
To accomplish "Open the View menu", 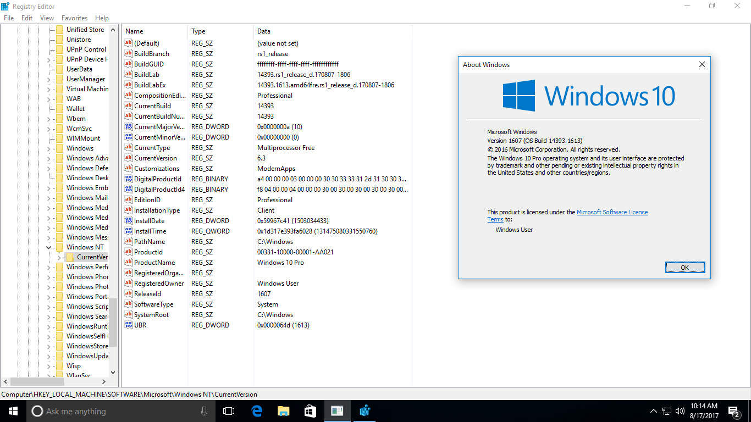I will [47, 18].
